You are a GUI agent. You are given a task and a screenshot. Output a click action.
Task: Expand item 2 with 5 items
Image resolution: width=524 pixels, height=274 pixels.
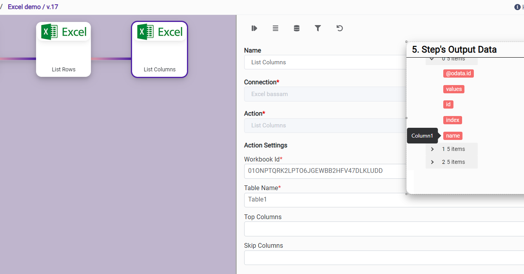(x=432, y=162)
